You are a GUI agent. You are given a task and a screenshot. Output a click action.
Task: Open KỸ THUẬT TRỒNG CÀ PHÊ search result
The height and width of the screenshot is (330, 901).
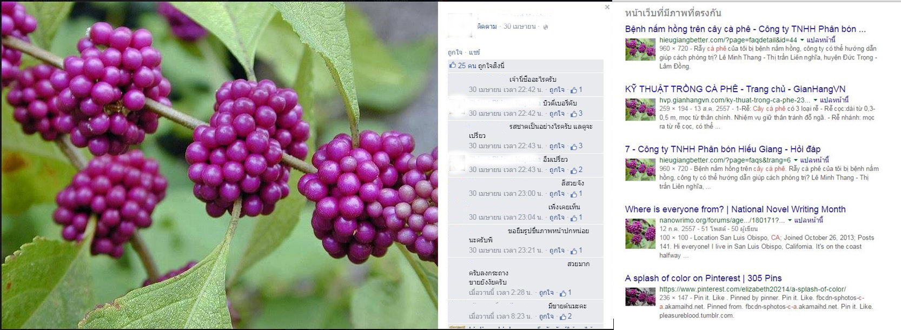[x=735, y=89]
